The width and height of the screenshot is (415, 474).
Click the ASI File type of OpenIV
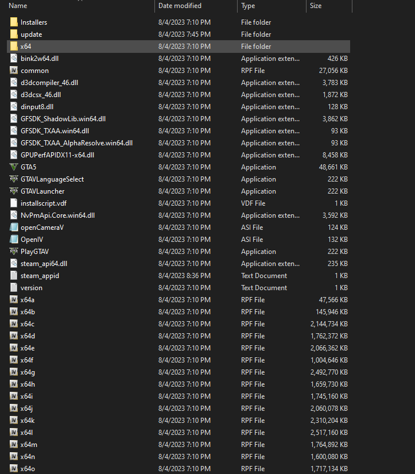point(252,240)
